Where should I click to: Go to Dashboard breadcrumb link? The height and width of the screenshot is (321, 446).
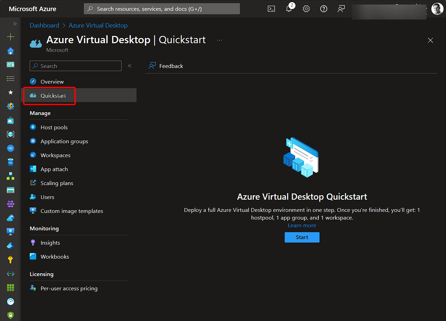(x=44, y=25)
